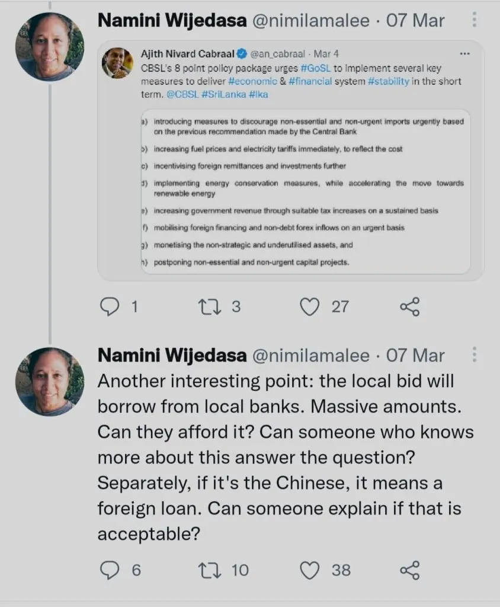This screenshot has width=500, height=607.
Task: Like the tweet with 38 likes
Action: 309,570
